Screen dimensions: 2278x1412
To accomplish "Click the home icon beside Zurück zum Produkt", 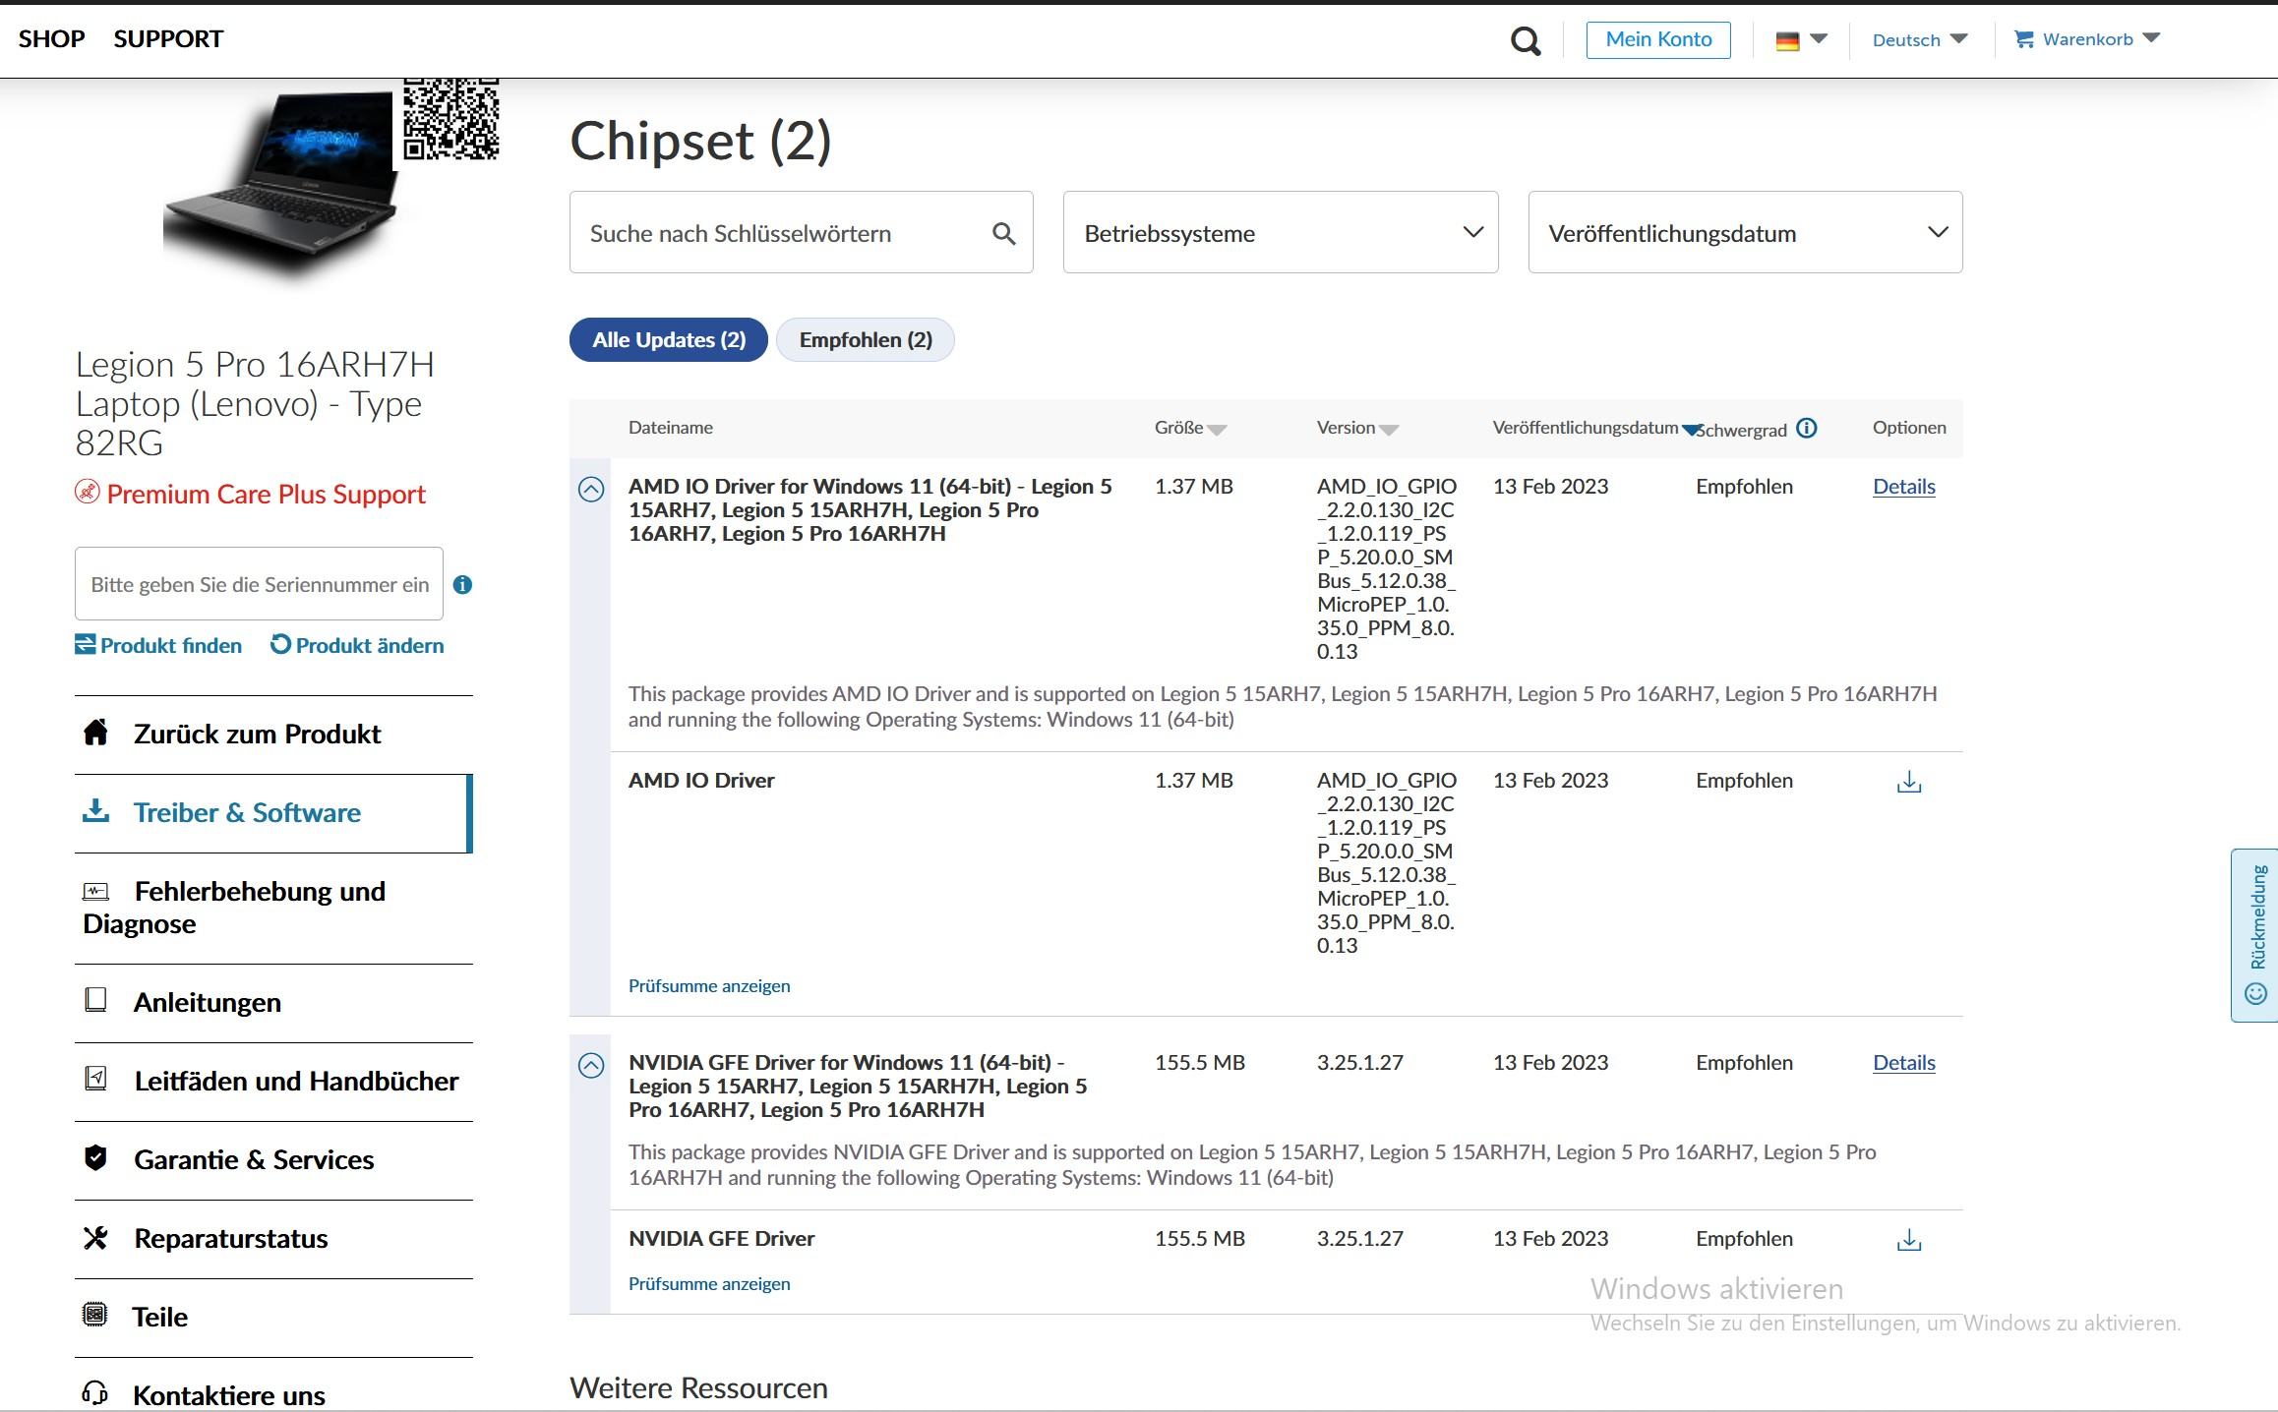I will tap(95, 733).
